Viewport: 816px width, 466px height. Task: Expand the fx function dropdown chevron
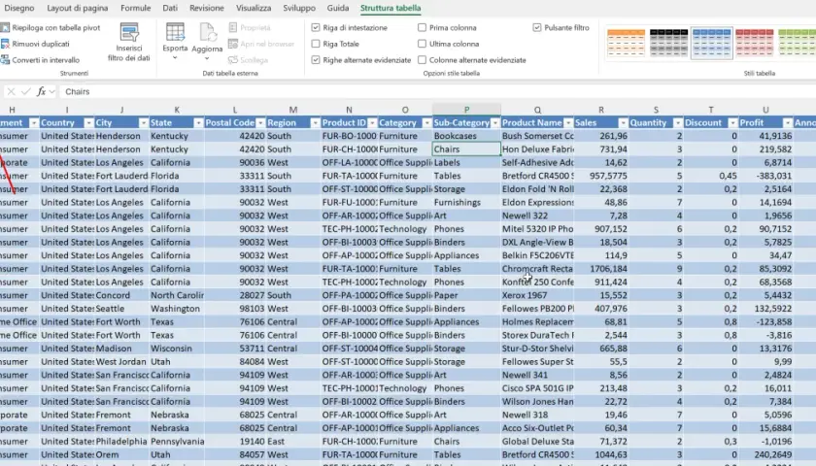point(52,91)
